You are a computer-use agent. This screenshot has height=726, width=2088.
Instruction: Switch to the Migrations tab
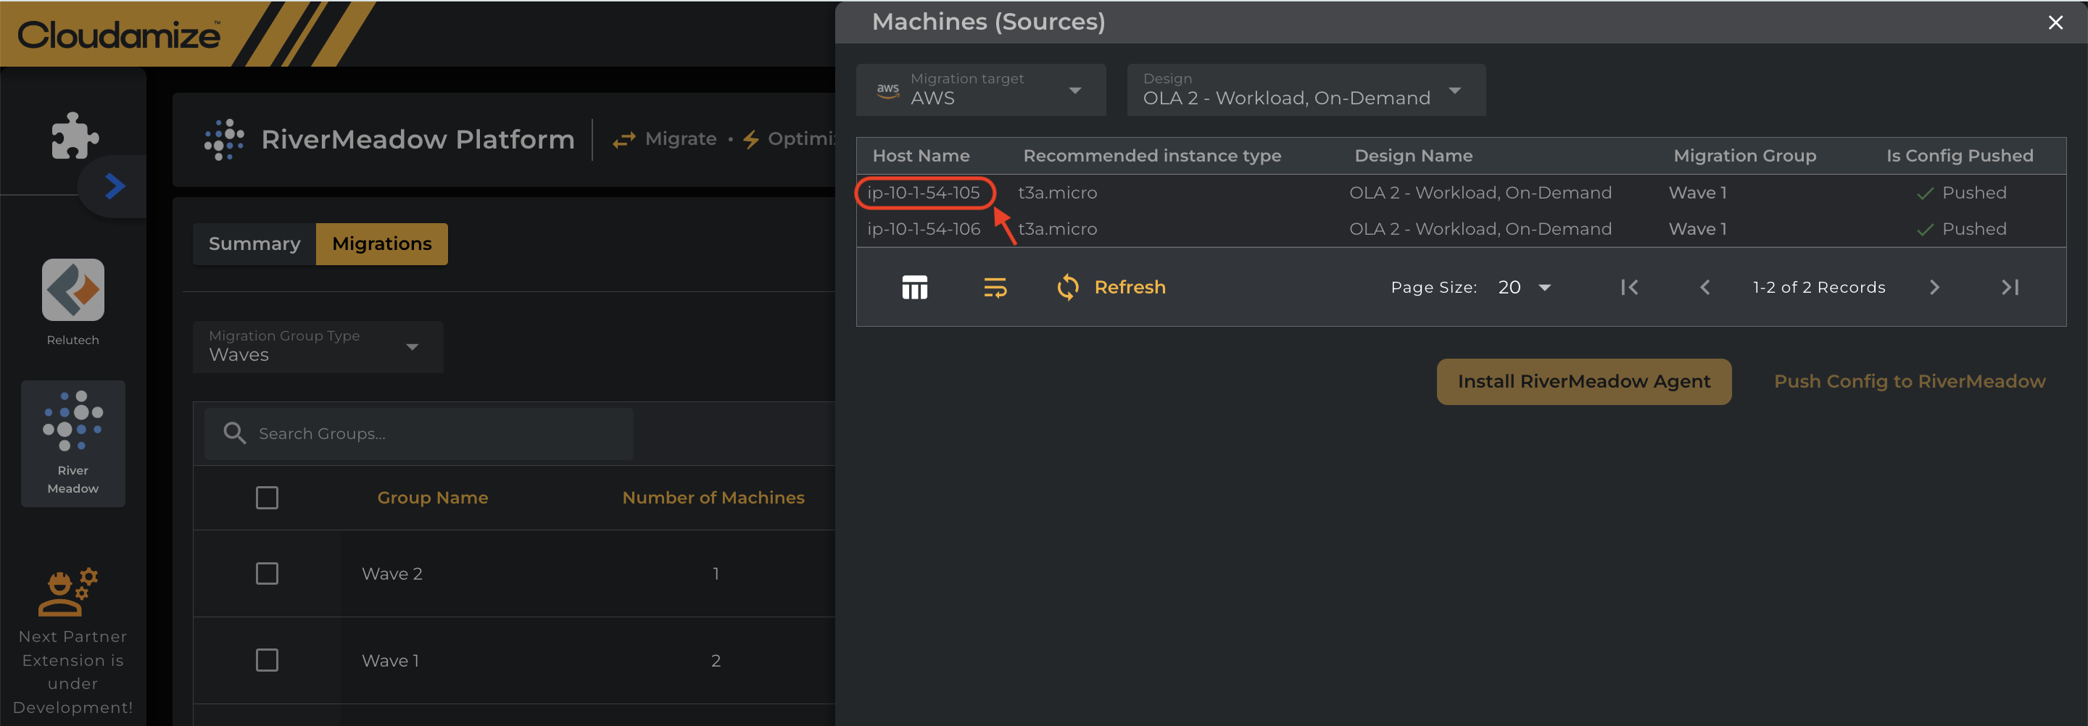point(382,244)
